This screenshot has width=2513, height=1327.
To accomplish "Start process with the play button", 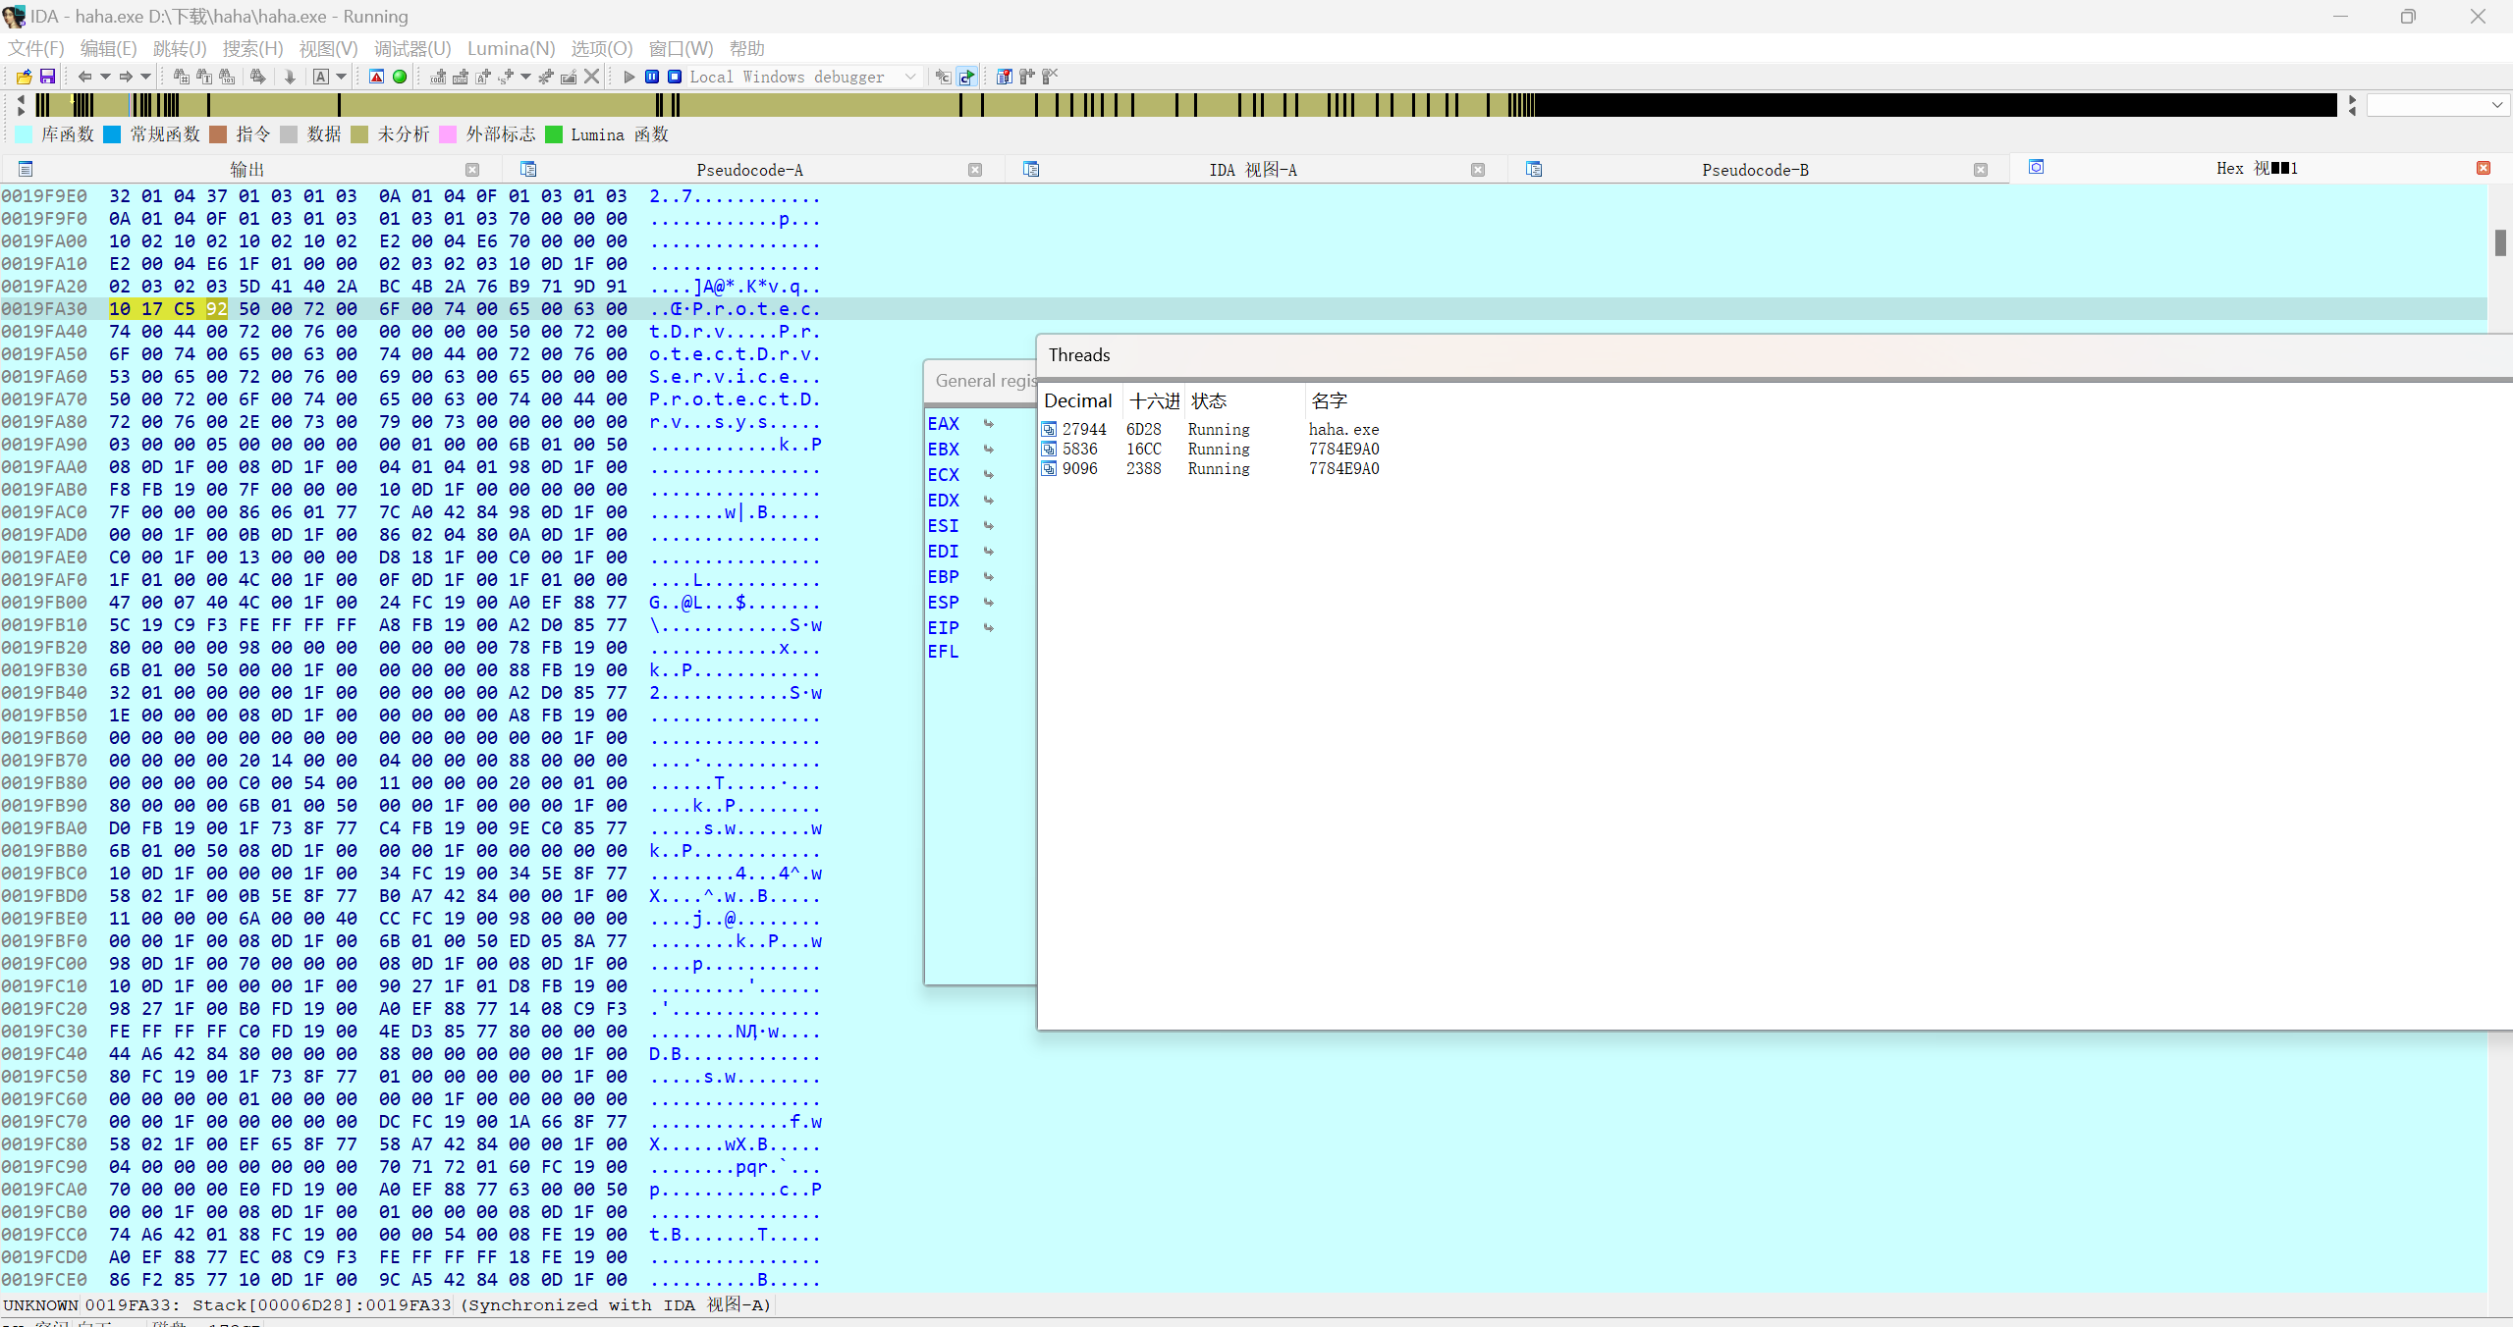I will tap(629, 77).
